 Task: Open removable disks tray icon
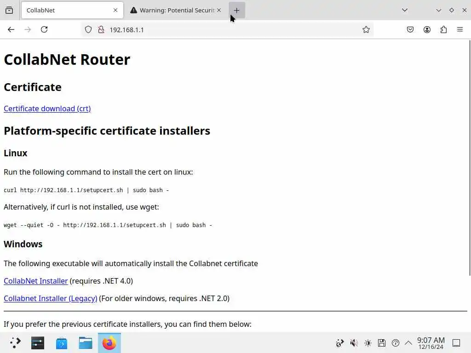point(381,343)
